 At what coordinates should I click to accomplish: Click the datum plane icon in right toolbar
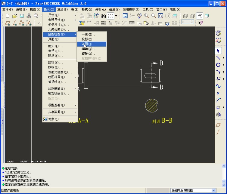(x=218, y=125)
